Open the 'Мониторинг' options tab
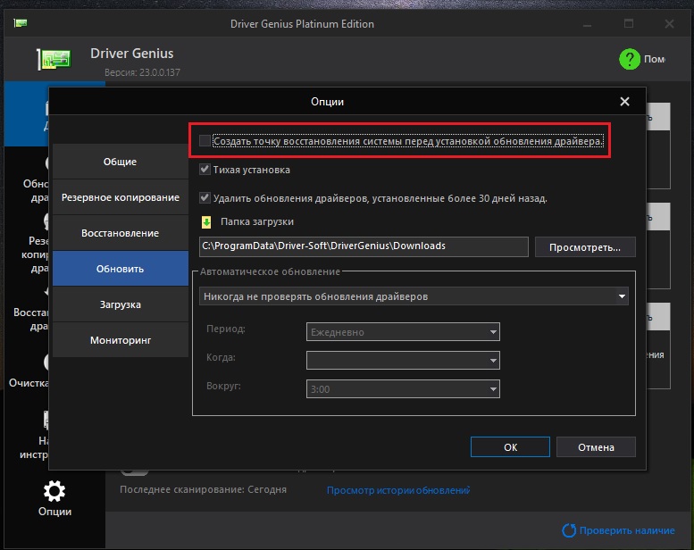 [121, 340]
